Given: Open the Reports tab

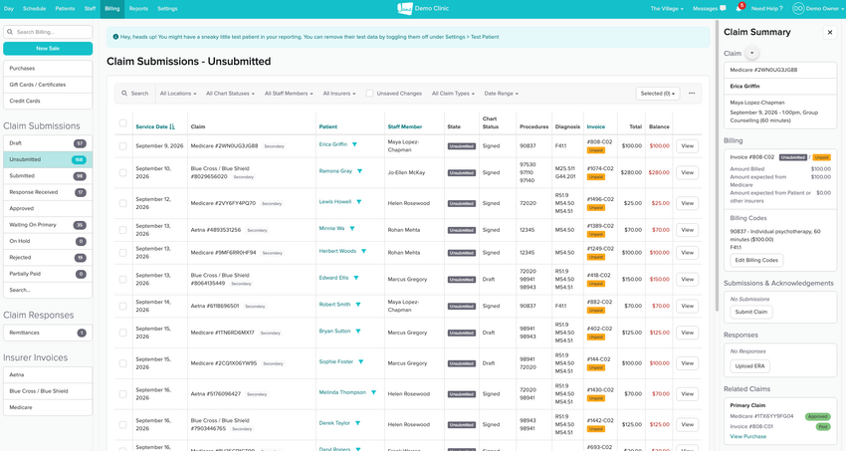Looking at the screenshot, I should [x=138, y=9].
